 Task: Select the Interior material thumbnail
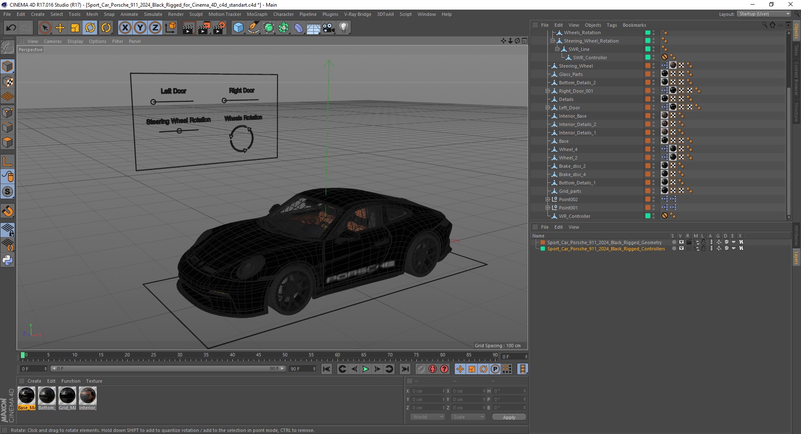(88, 398)
